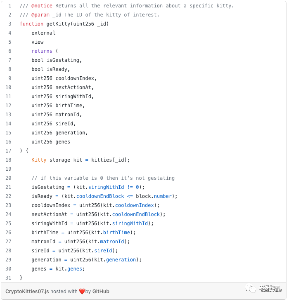This screenshot has width=289, height=301.
Task: Click the 'view' modifier
Action: 38,42
